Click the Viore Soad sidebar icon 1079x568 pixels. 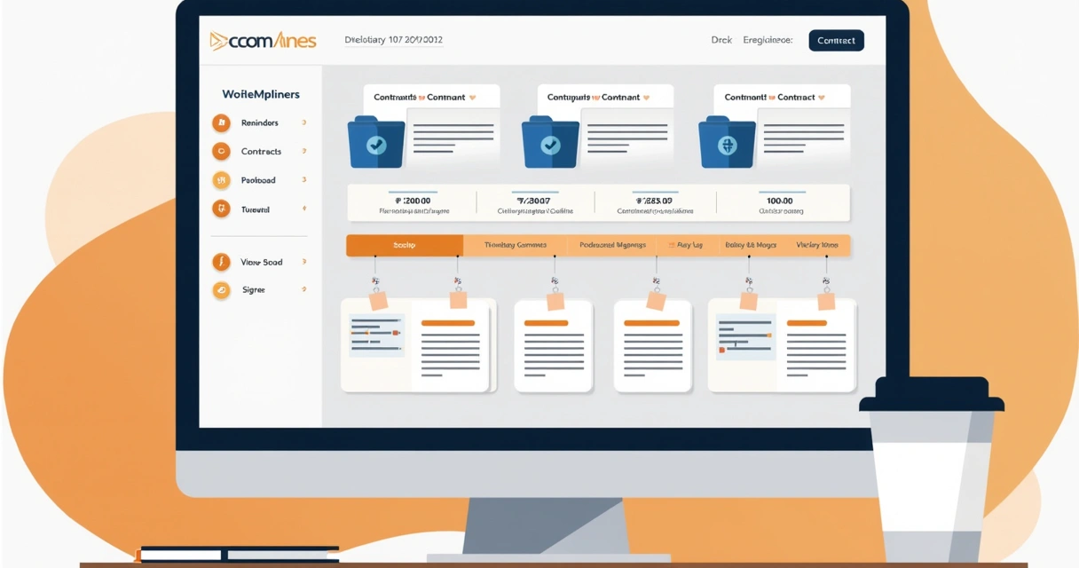pyautogui.click(x=221, y=262)
